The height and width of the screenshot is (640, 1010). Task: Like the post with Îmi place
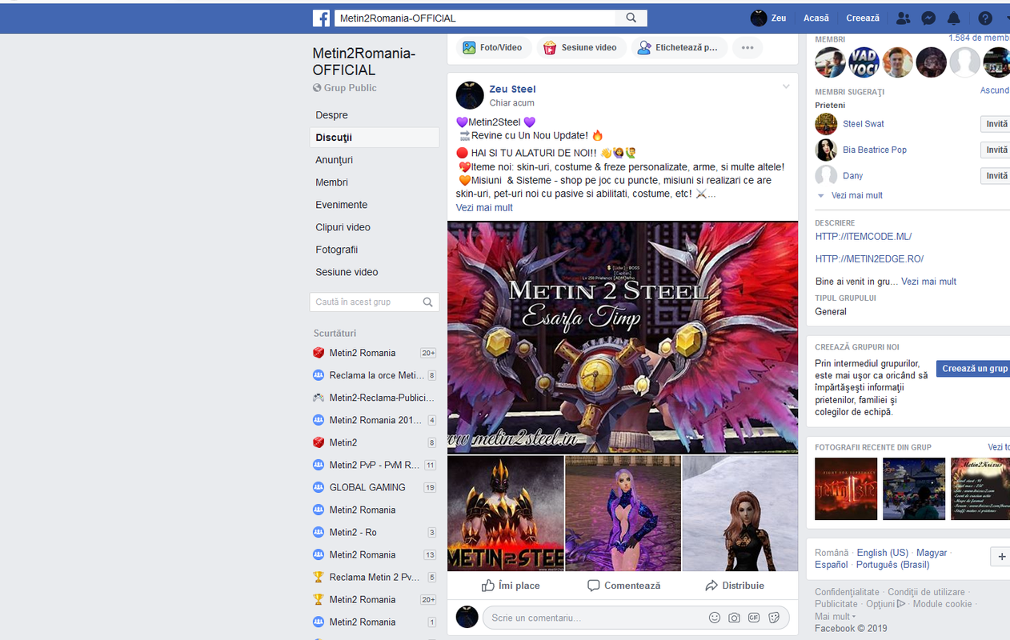(511, 586)
